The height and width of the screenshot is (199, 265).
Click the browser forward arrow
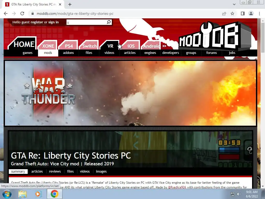coord(14,13)
